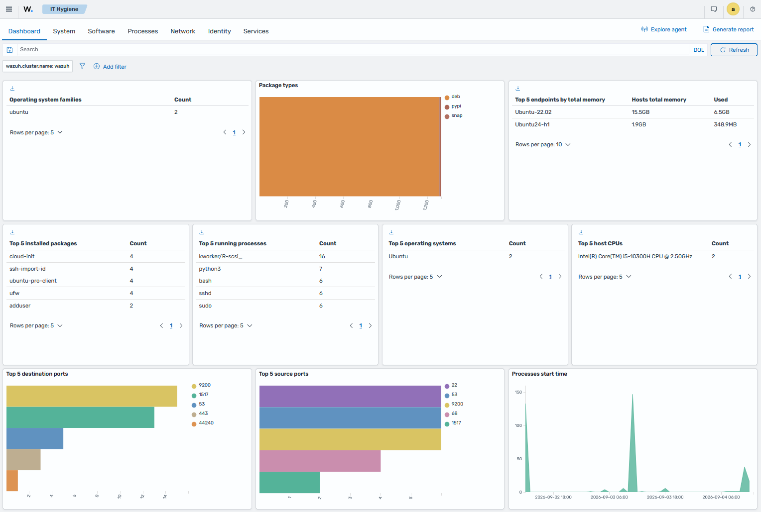Download Top 5 operating systems table
Screen dimensions: 761x512
pos(391,232)
